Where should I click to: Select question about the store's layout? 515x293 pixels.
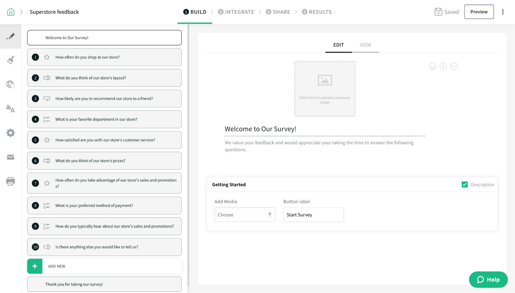pyautogui.click(x=104, y=78)
